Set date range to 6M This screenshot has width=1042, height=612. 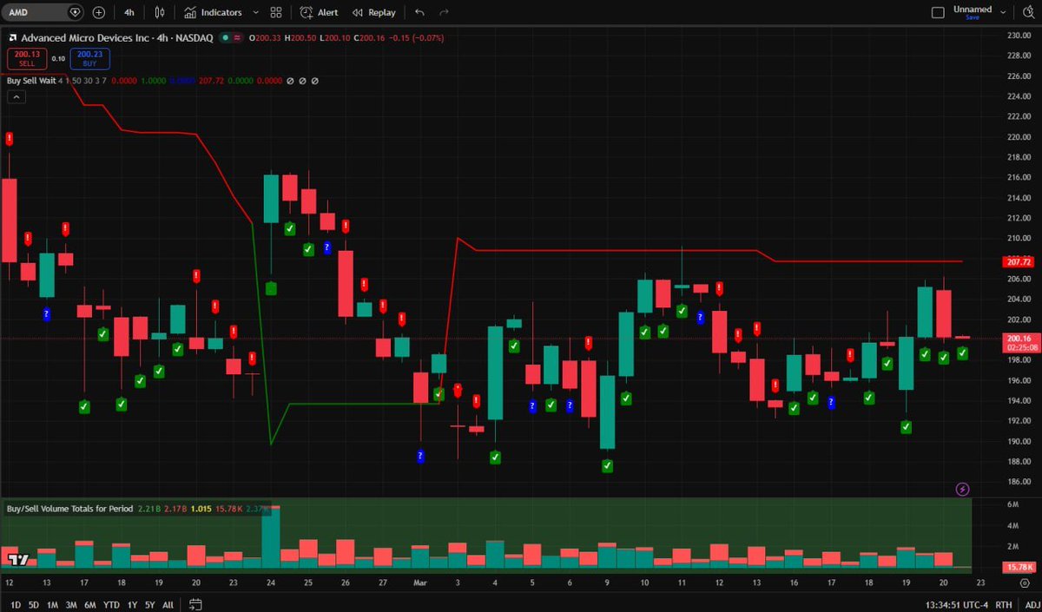tap(90, 604)
